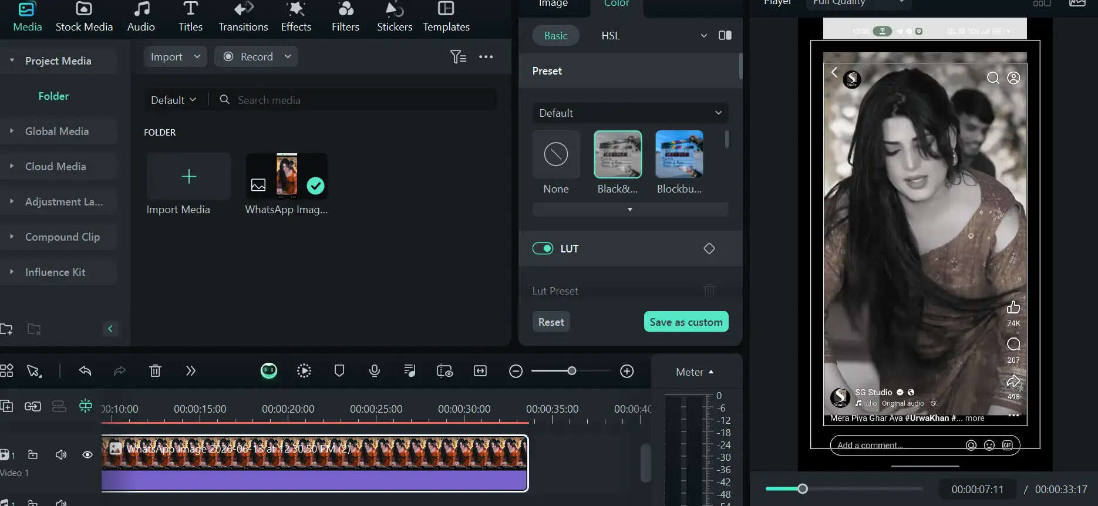Zoom out the timeline with minus icon
The width and height of the screenshot is (1098, 506).
(516, 371)
